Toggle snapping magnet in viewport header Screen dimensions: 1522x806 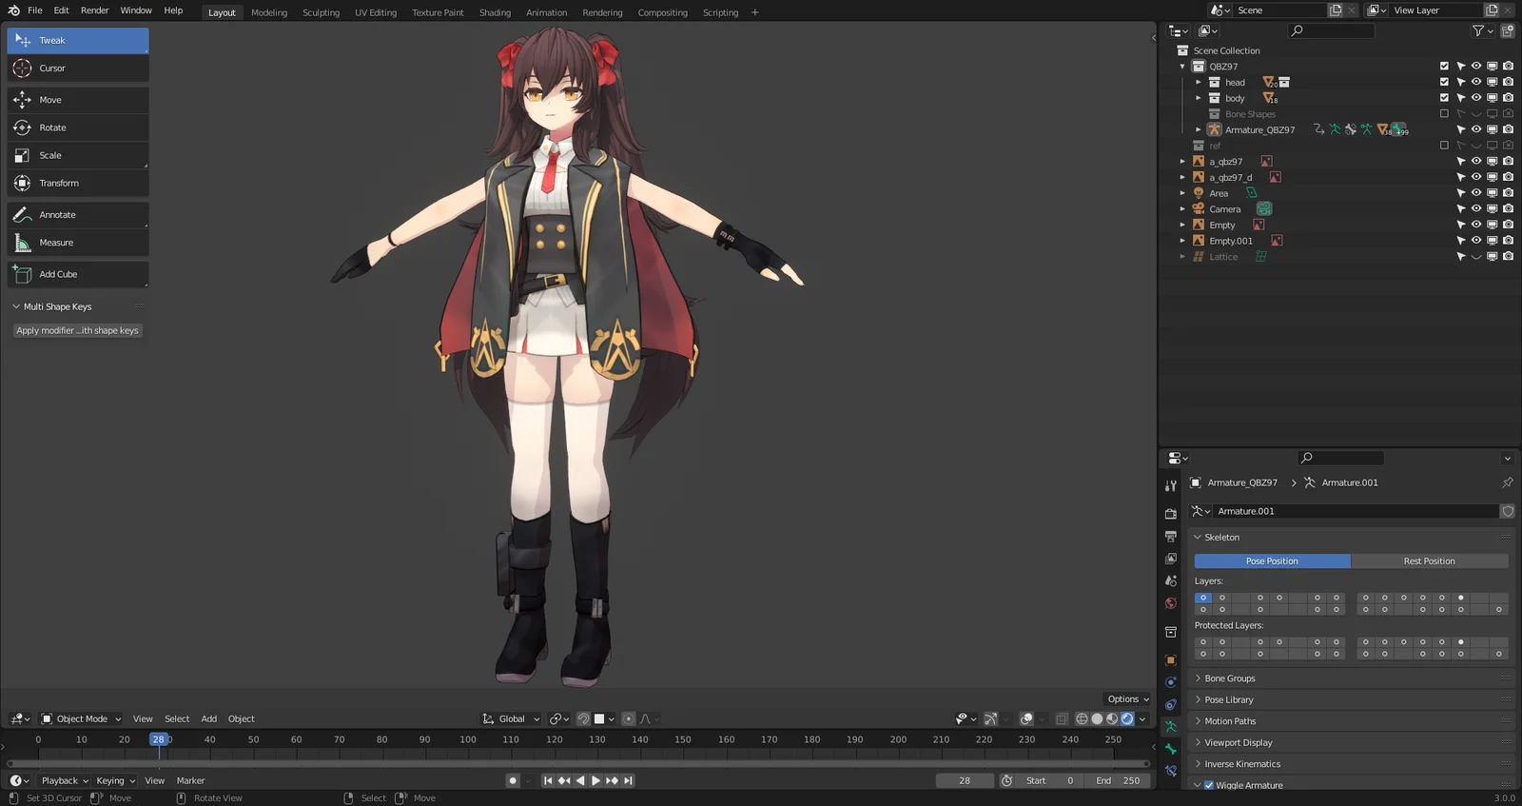(583, 718)
